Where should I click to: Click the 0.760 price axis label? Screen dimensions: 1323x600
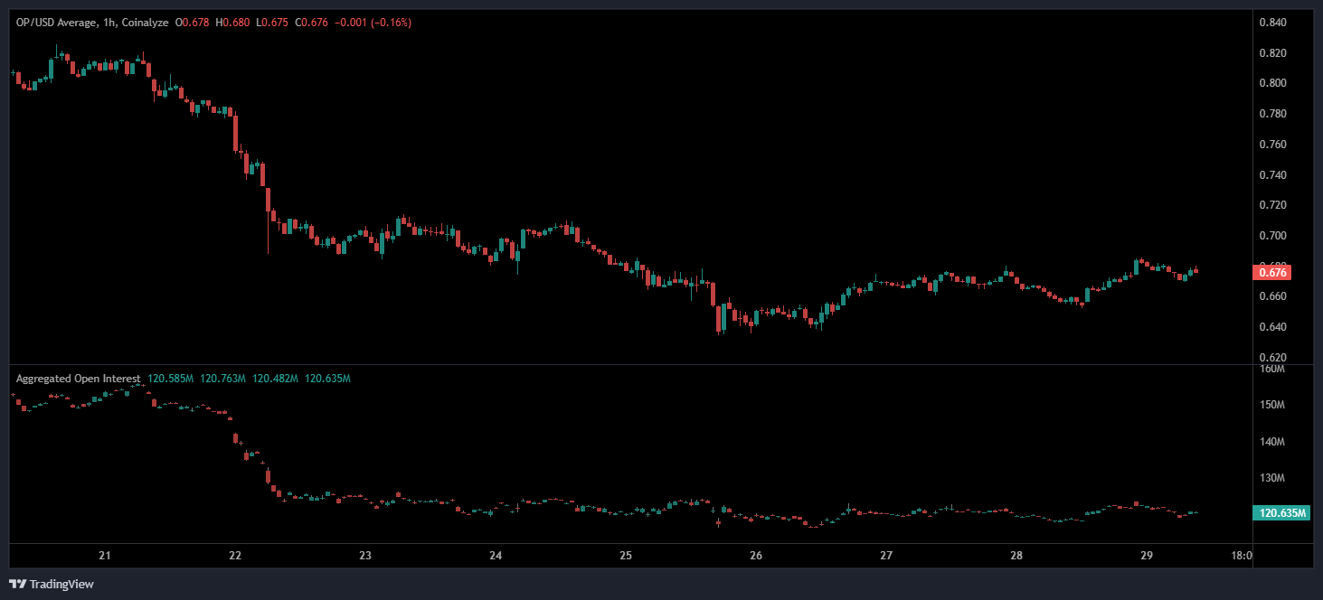1272,145
